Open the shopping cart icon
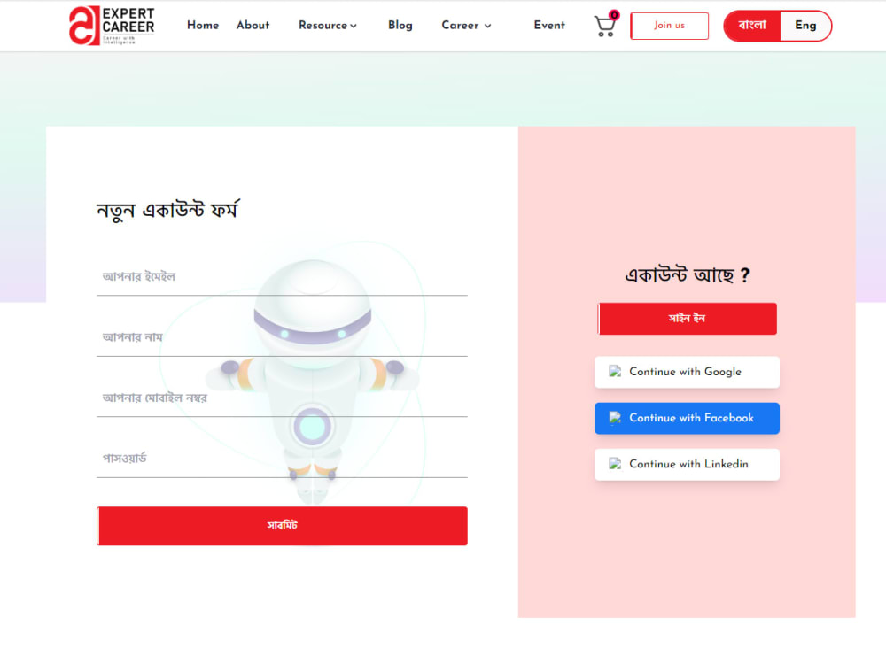The height and width of the screenshot is (664, 886). point(604,26)
